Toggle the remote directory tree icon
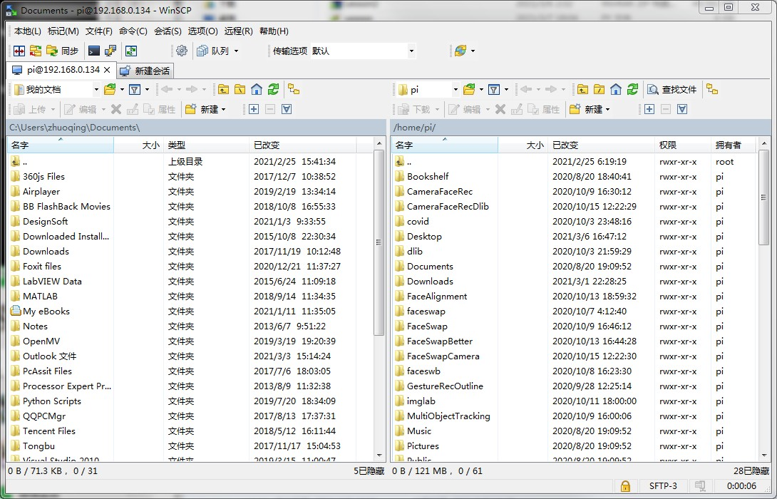The image size is (777, 499). click(x=713, y=90)
